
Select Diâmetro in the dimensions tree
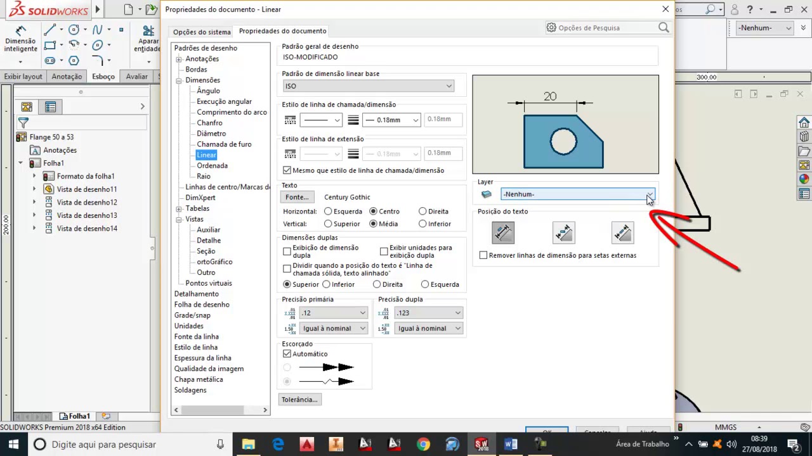[211, 134]
